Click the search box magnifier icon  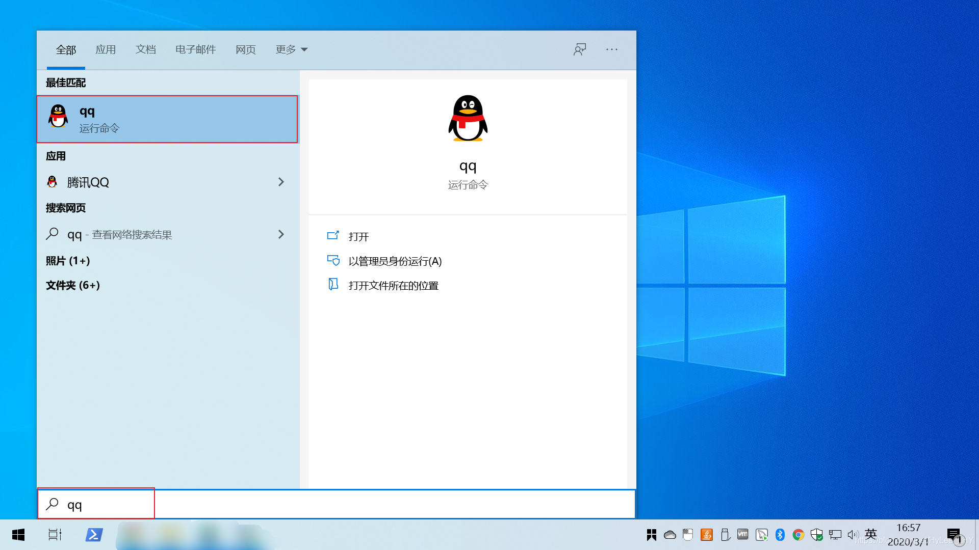pyautogui.click(x=52, y=504)
